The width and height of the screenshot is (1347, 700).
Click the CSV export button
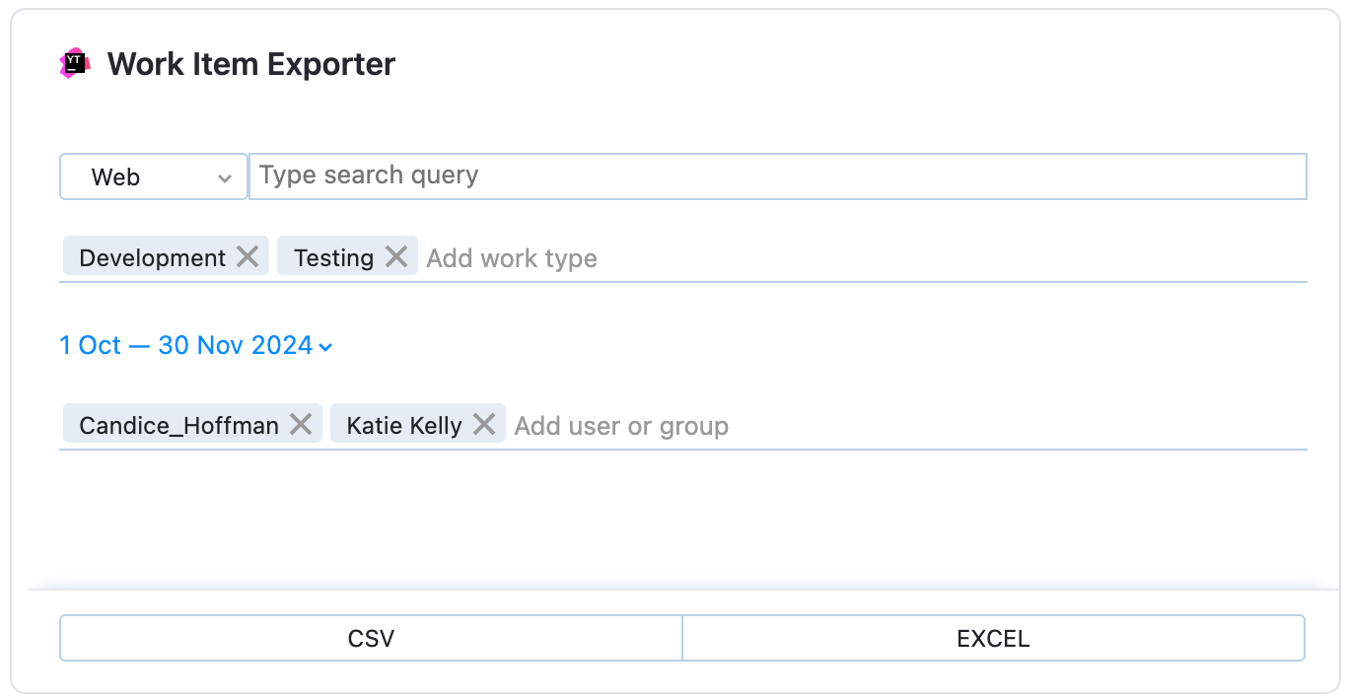pyautogui.click(x=370, y=638)
